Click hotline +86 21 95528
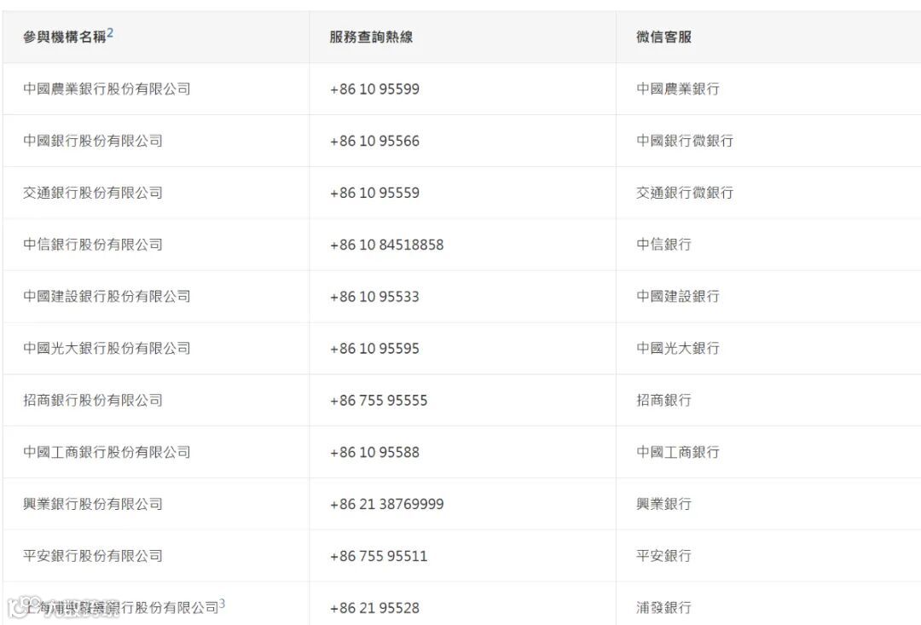Viewport: 921px width, 625px height. point(374,608)
